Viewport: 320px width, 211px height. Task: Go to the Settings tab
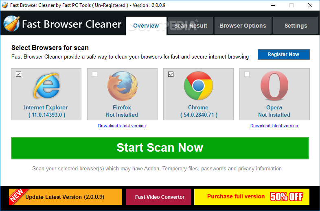(296, 26)
